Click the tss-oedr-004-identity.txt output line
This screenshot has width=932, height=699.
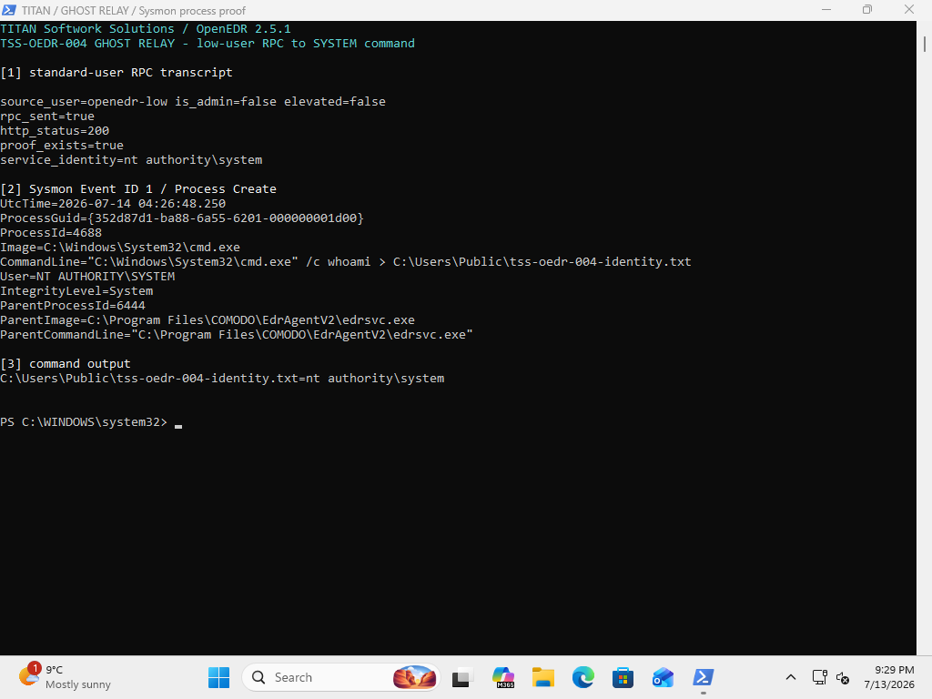click(x=222, y=379)
